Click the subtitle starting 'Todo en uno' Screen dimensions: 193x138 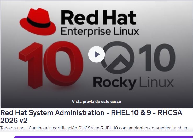(94, 128)
